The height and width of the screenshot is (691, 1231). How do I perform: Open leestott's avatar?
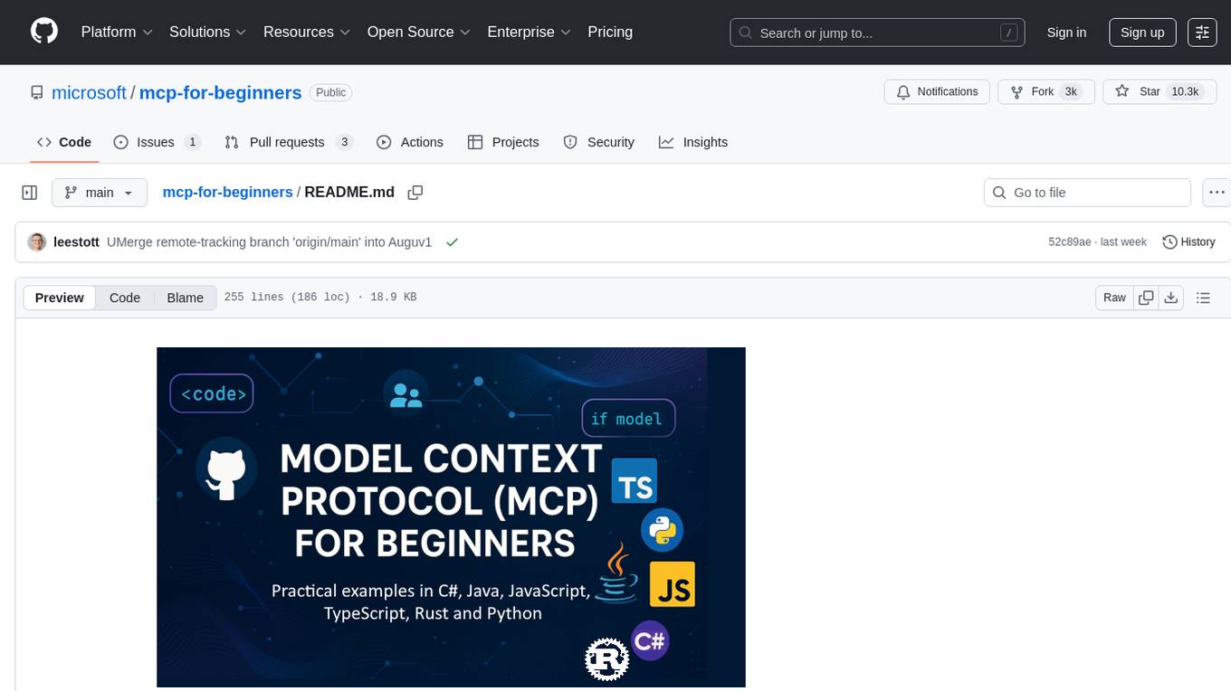point(37,242)
